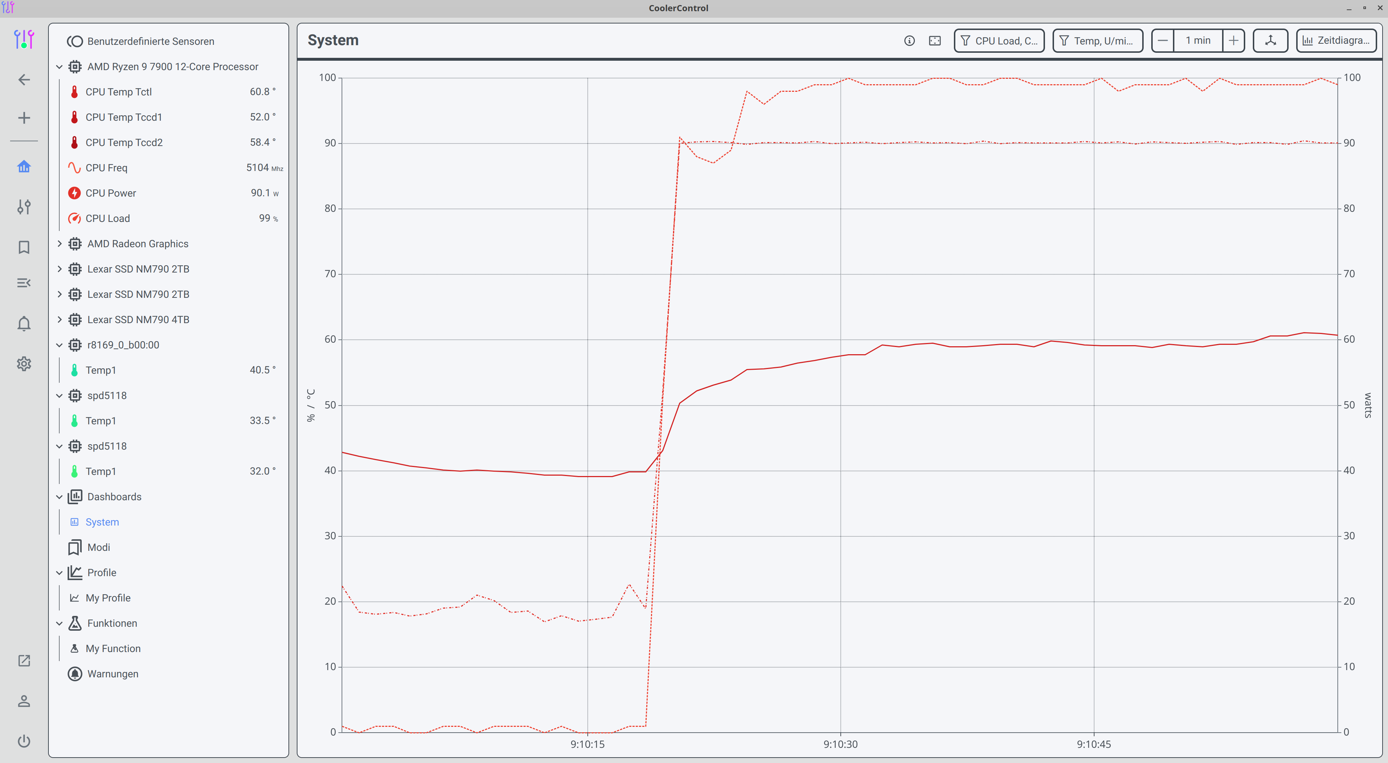The height and width of the screenshot is (763, 1388).
Task: Toggle the CPU Load sensor filter chip
Action: pos(998,40)
